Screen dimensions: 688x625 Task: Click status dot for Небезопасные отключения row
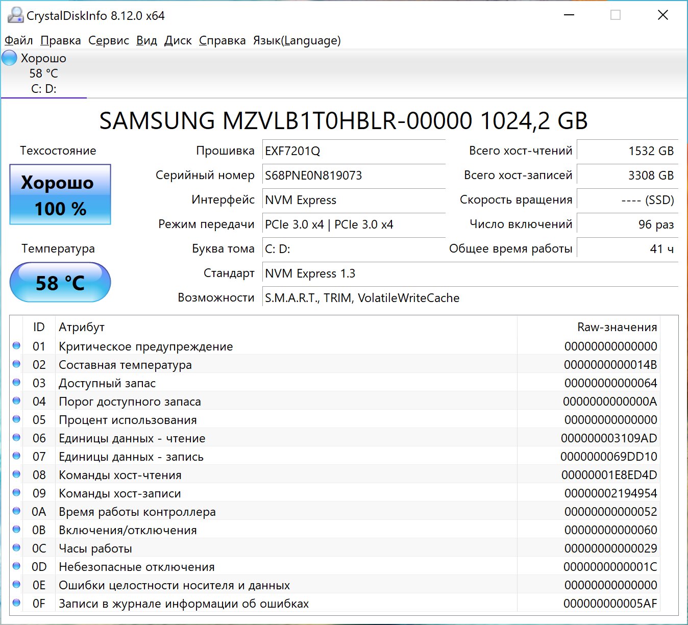click(x=16, y=566)
